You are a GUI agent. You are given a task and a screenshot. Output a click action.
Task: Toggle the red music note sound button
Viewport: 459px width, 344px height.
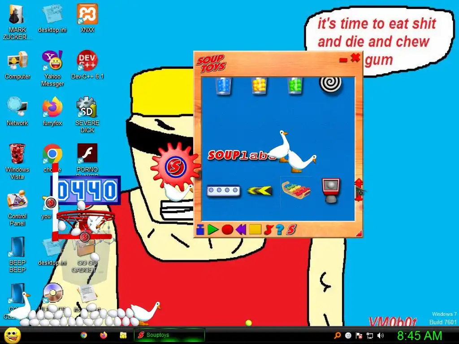point(268,230)
